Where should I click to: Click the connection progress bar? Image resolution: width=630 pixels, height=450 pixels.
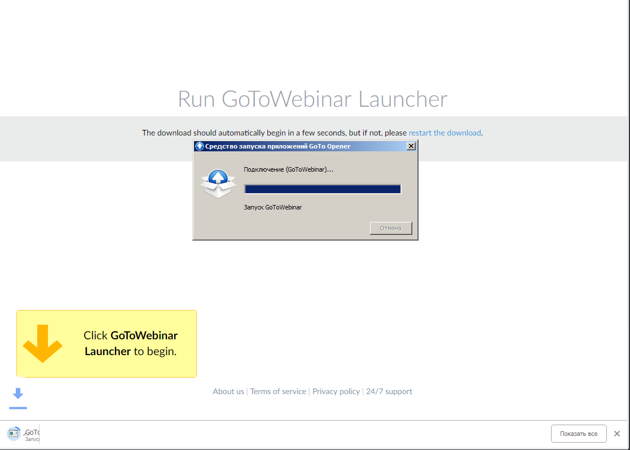(323, 189)
